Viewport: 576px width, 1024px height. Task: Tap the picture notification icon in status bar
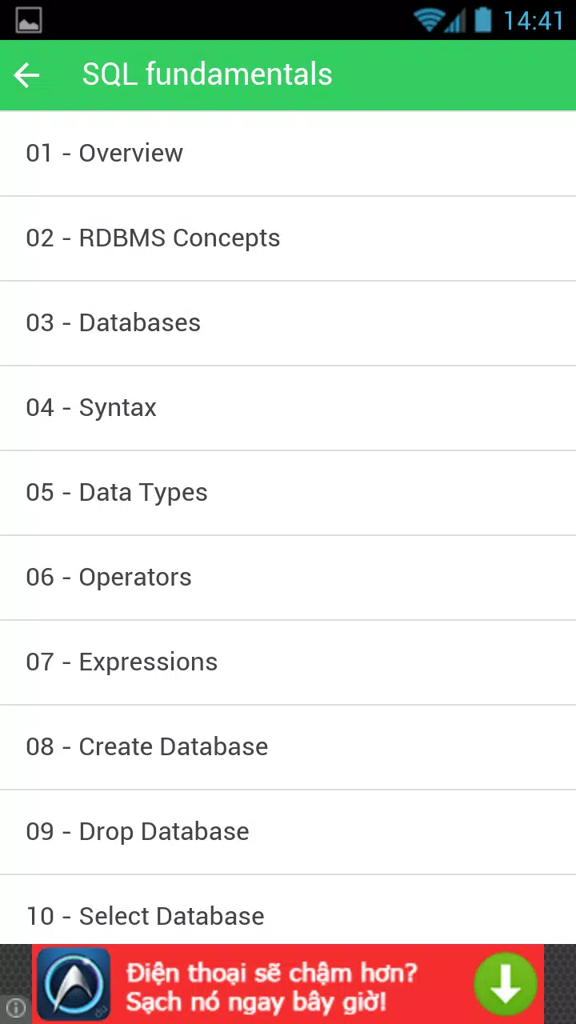point(29,20)
